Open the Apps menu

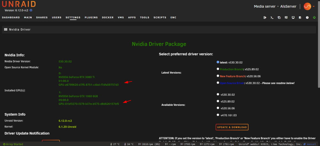pyautogui.click(x=132, y=18)
